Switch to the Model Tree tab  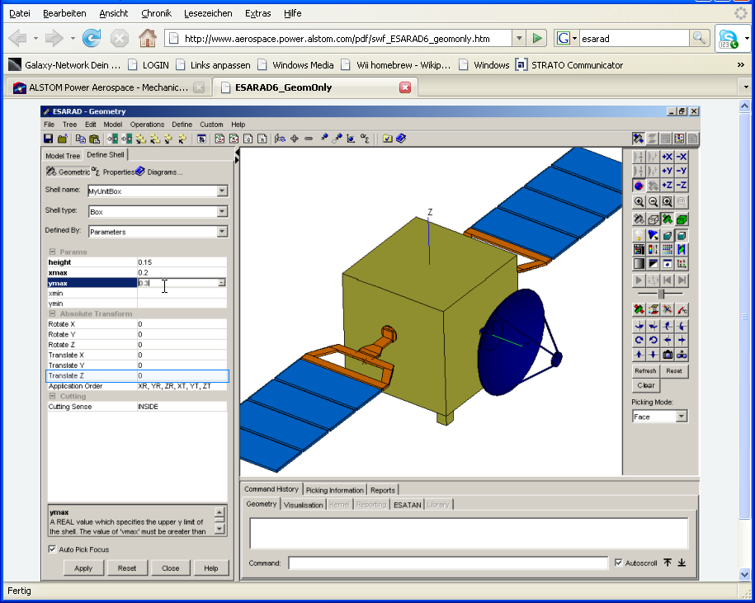(x=63, y=155)
